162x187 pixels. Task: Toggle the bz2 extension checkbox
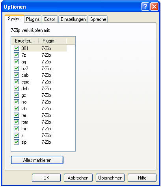point(16,68)
